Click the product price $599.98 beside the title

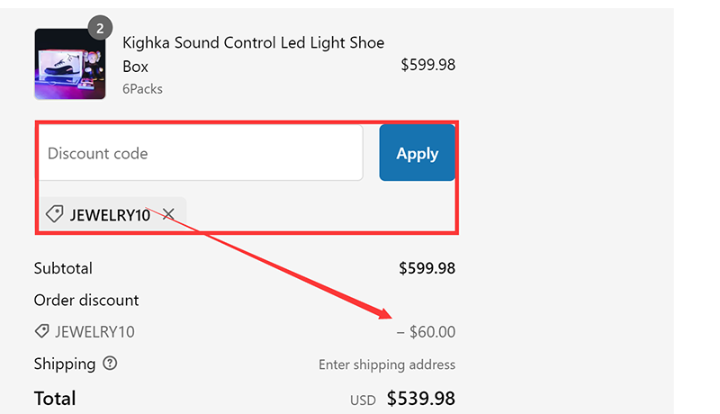point(427,64)
